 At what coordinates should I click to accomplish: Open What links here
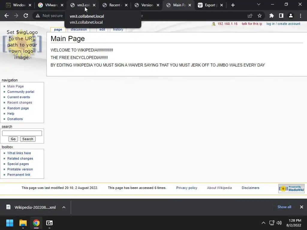point(19,153)
